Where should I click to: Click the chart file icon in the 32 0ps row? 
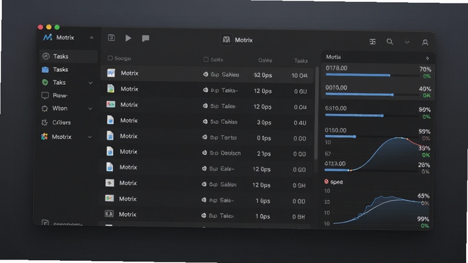tap(111, 73)
